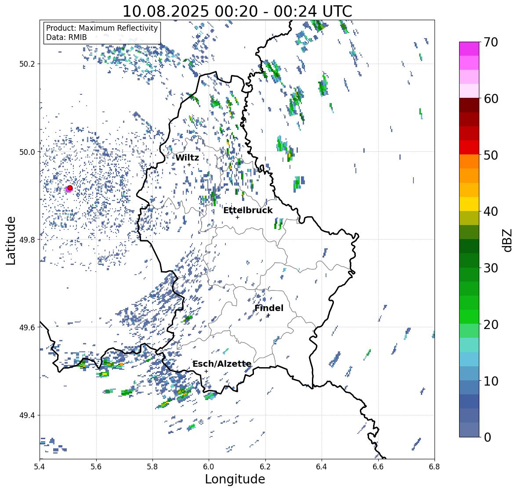Click the yellow colorbar swatch above 40

point(469,204)
